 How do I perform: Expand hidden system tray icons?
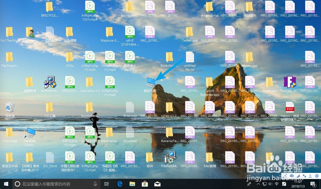click(x=258, y=184)
